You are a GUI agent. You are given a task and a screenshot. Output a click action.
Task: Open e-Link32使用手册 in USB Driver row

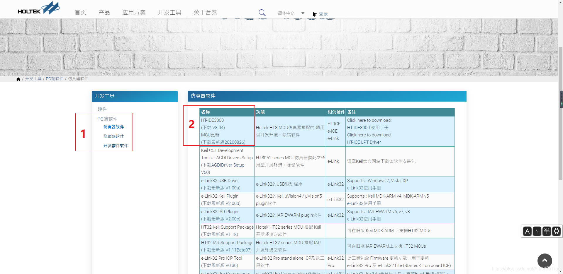pos(364,188)
